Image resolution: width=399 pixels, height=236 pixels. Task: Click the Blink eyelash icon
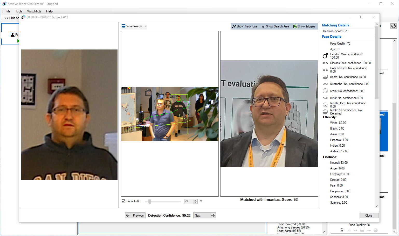coord(325,98)
